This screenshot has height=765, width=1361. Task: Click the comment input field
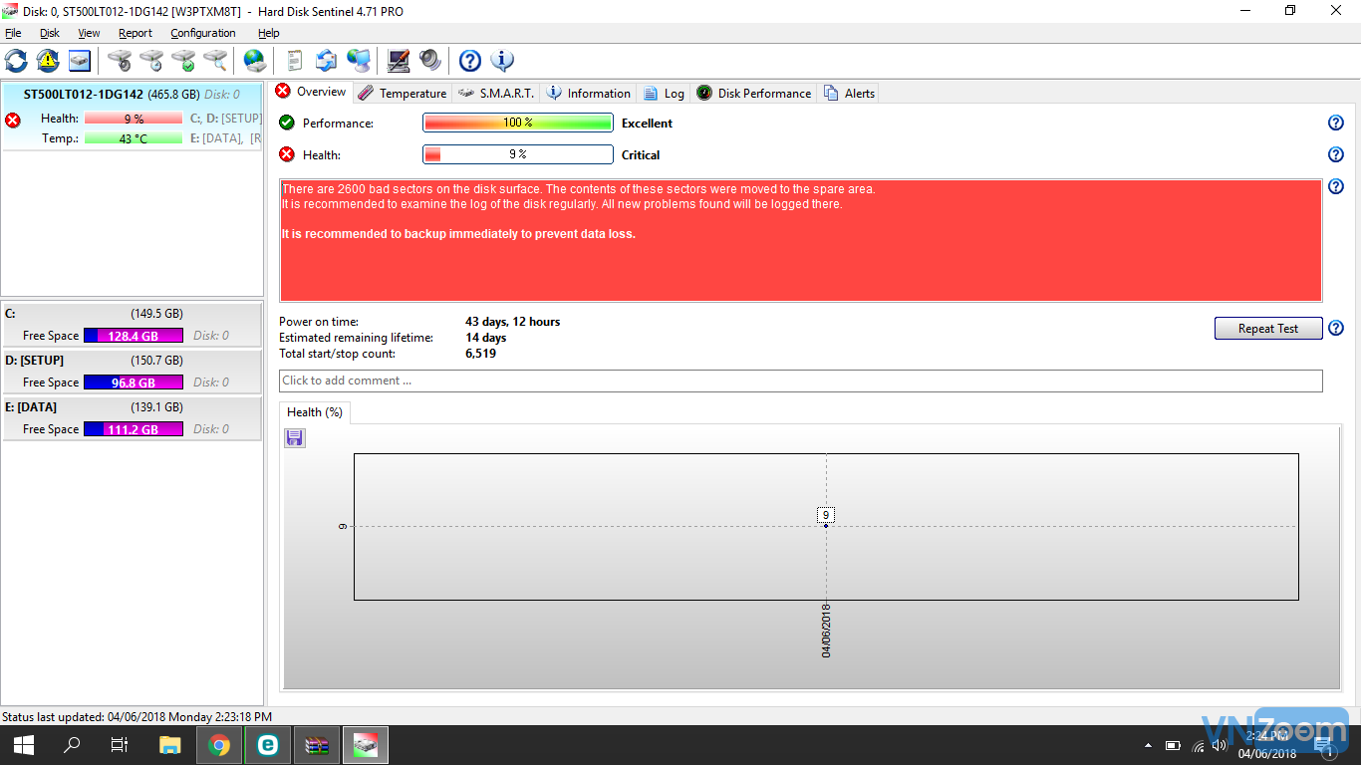pos(800,381)
